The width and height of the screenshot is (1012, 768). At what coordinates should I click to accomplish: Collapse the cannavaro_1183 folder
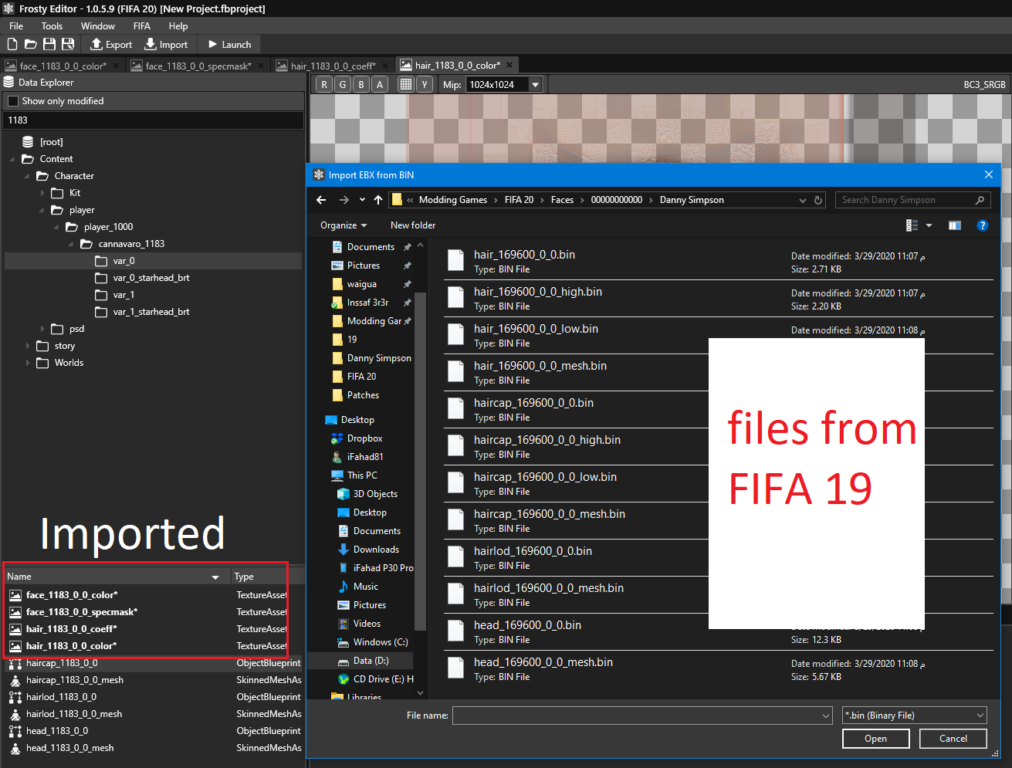pyautogui.click(x=71, y=244)
